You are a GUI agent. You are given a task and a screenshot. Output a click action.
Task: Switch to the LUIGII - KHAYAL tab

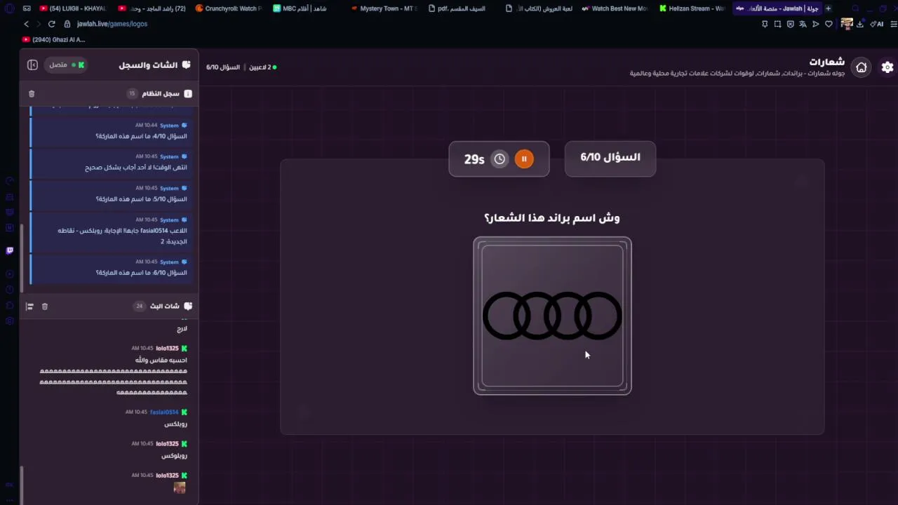click(x=73, y=8)
